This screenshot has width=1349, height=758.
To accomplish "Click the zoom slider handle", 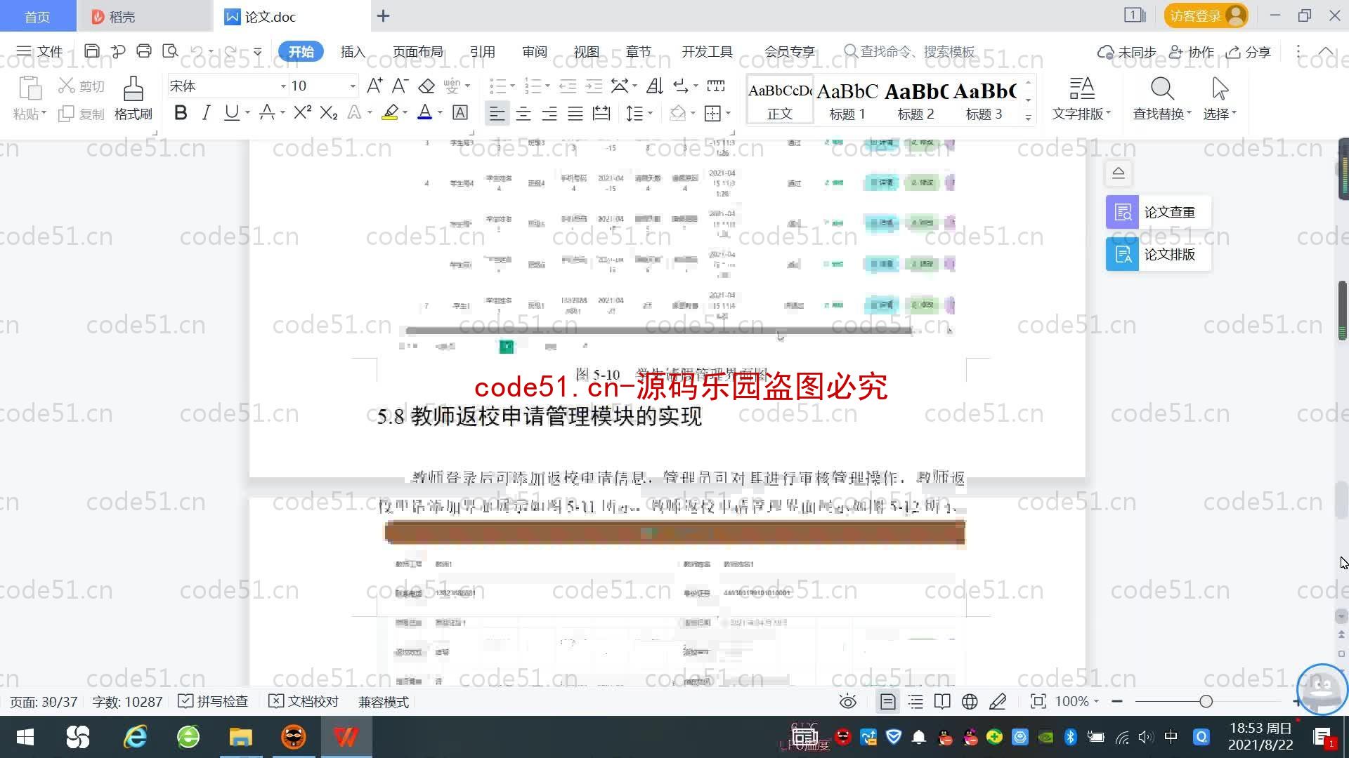I will [1206, 701].
